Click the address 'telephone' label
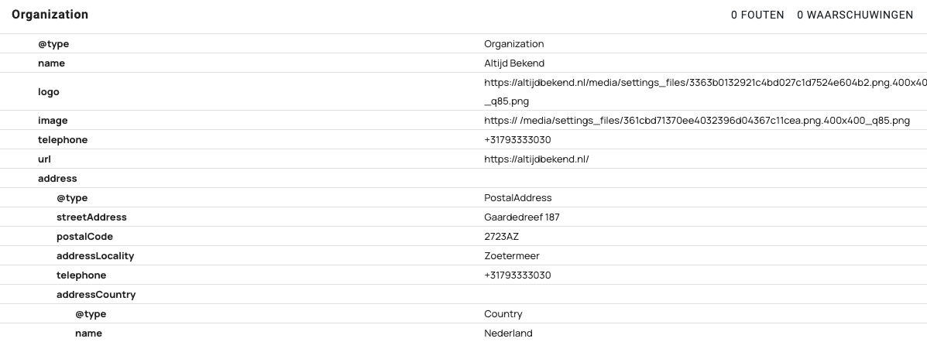Image resolution: width=927 pixels, height=342 pixels. click(81, 275)
